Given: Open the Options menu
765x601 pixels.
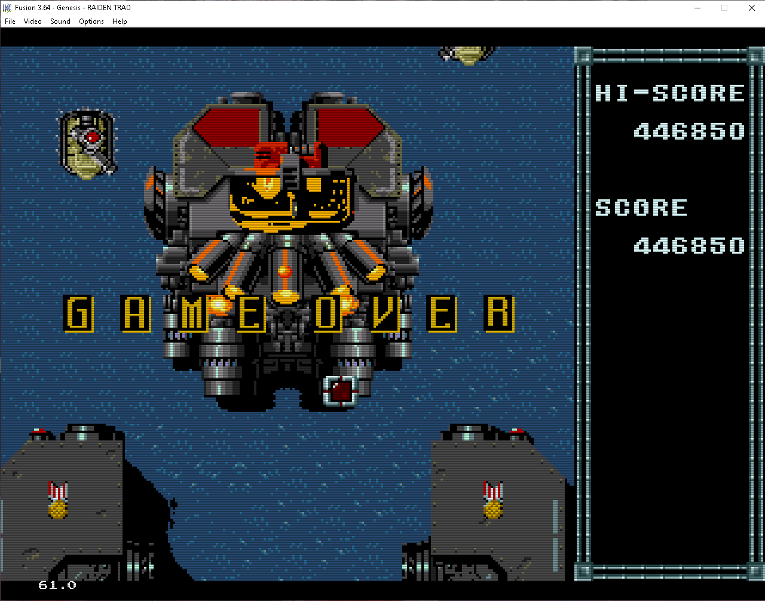Looking at the screenshot, I should (x=91, y=21).
